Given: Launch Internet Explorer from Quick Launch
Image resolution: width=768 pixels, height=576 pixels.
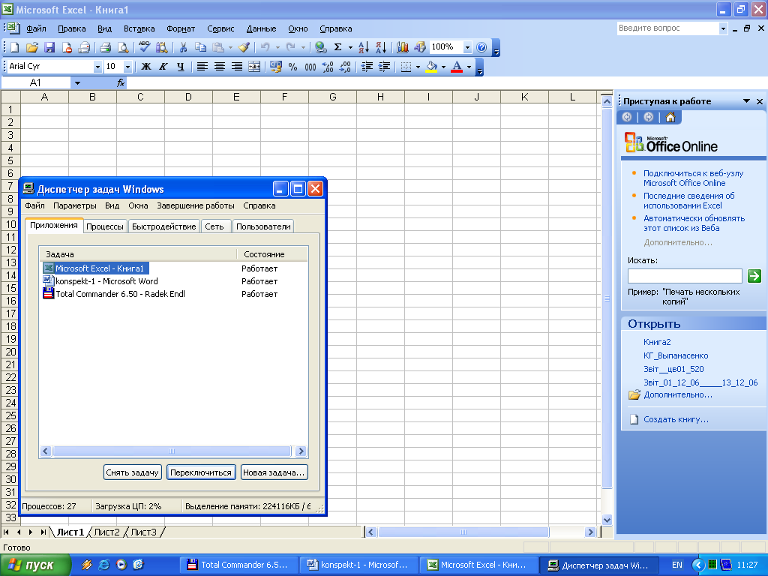Looking at the screenshot, I should tap(103, 565).
